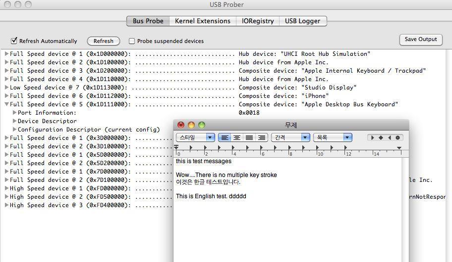Expand the device at 0x5D000000
Viewport: 452px width, 262px height.
(x=6, y=154)
